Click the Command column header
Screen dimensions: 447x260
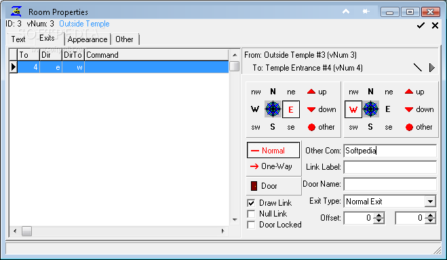(x=157, y=55)
